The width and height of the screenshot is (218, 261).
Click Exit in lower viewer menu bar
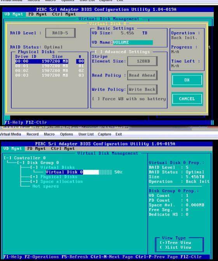(x=119, y=134)
